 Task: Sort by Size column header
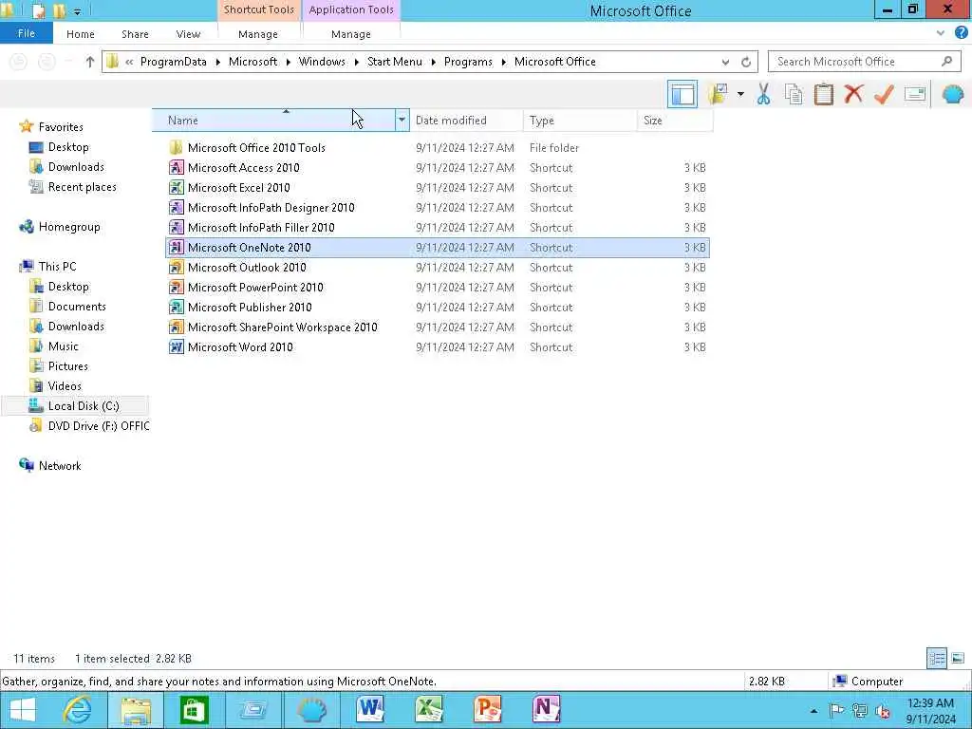[x=675, y=121]
